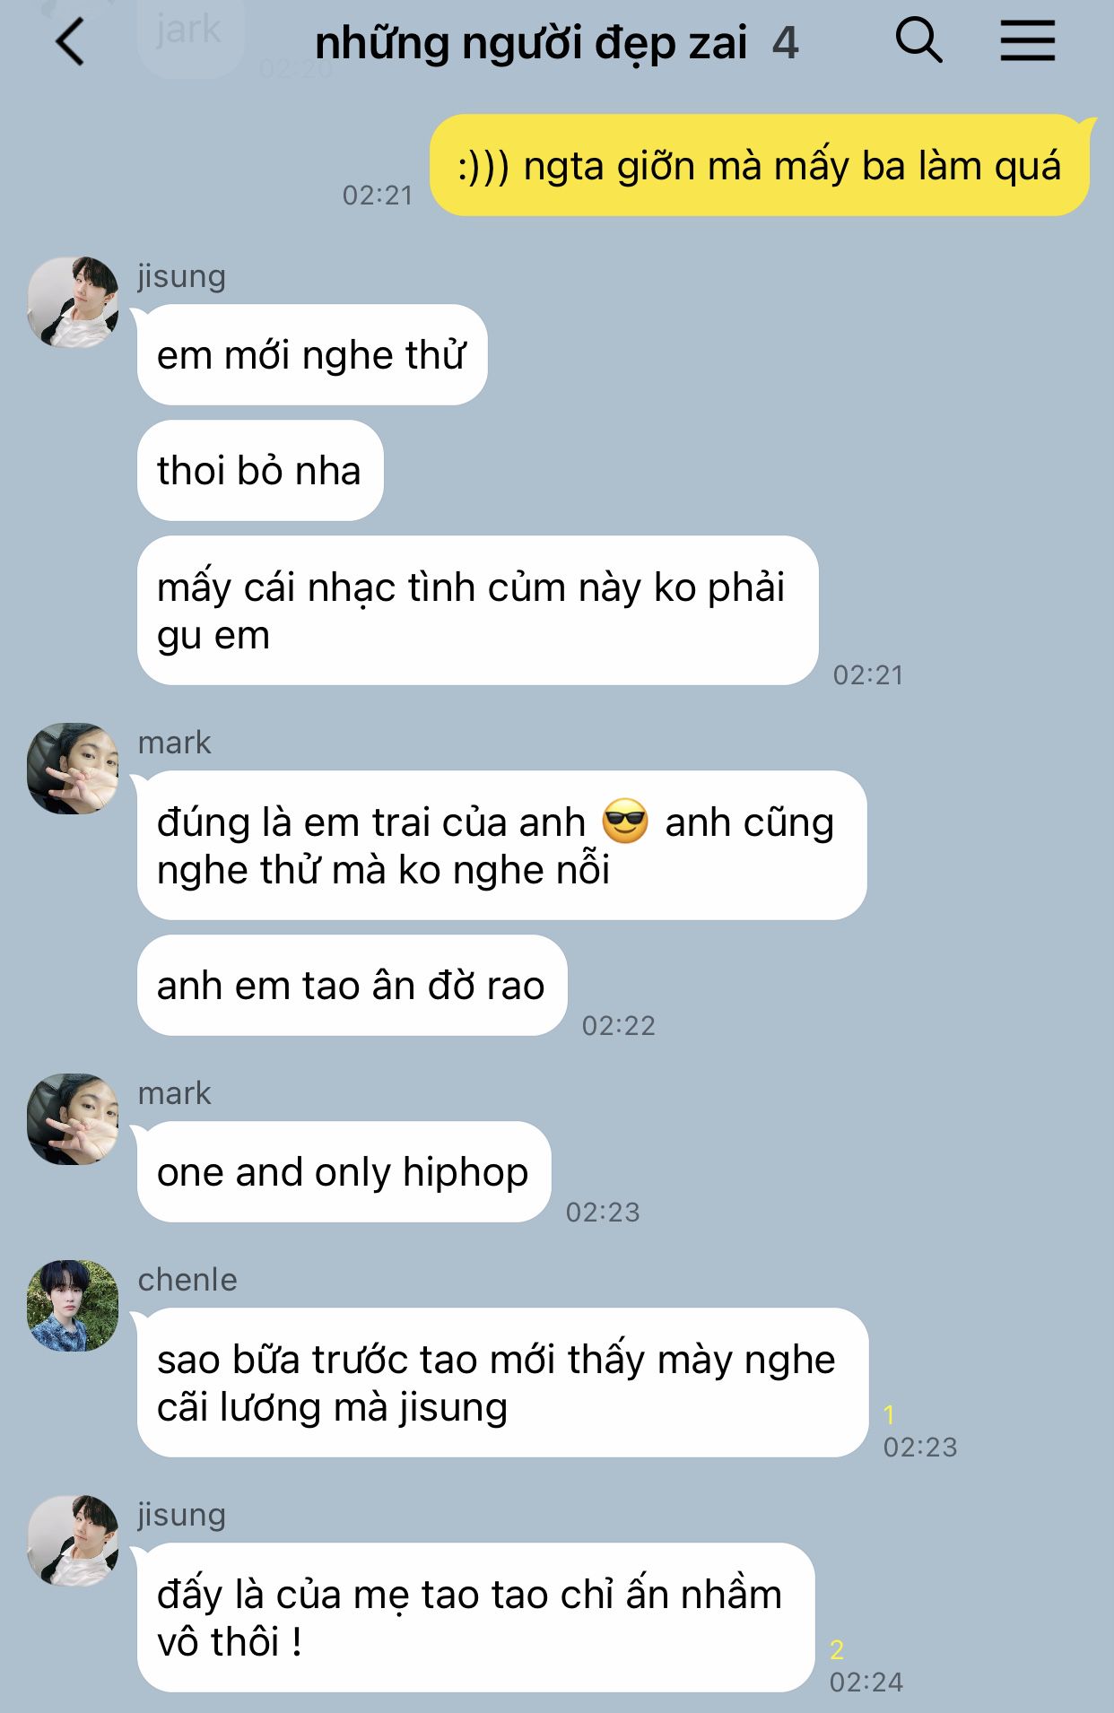Tap jisung's avatar above 'em mới nghe thử'
The height and width of the screenshot is (1713, 1114).
pos(73,302)
